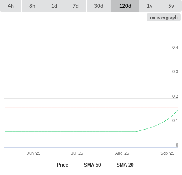Image resolution: width=182 pixels, height=175 pixels.
Task: Click the remove graph button
Action: click(164, 17)
